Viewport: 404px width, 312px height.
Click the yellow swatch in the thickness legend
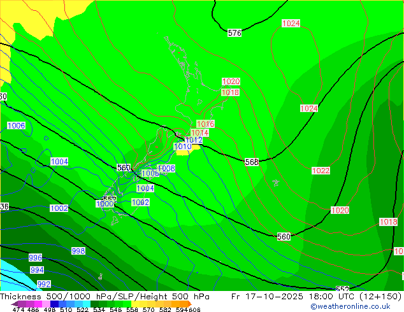tap(135, 304)
